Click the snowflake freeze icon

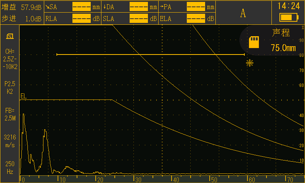(250, 63)
